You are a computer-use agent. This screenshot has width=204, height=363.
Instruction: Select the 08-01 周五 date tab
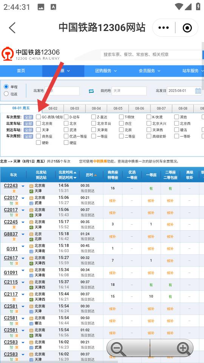coord(21,108)
